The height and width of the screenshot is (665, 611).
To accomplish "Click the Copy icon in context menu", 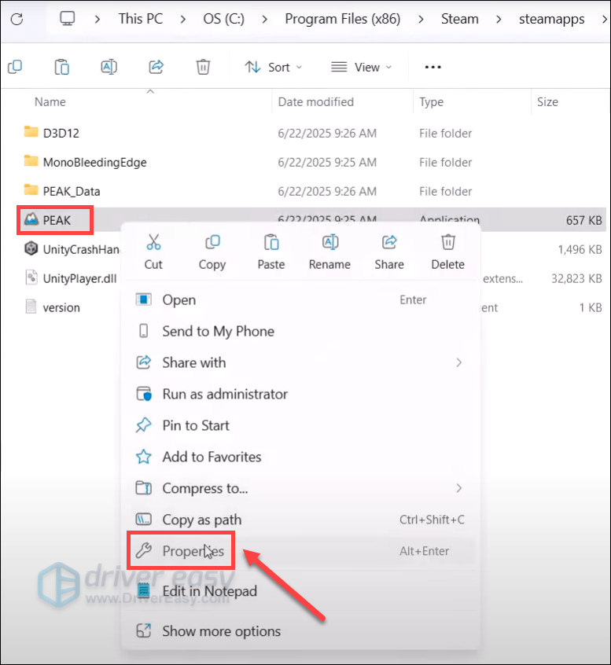I will pos(212,243).
